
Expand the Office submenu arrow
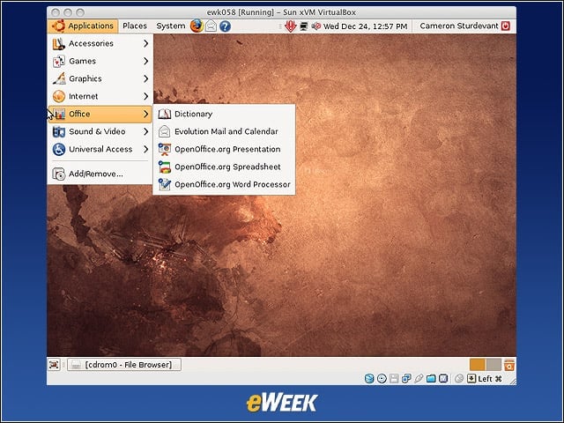(145, 114)
